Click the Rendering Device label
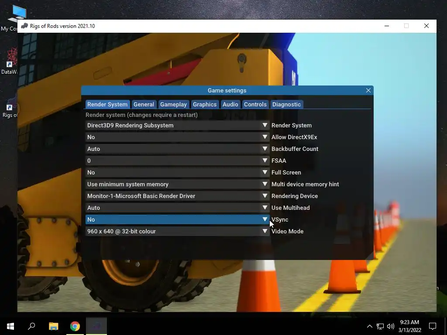This screenshot has height=335, width=447. [295, 196]
